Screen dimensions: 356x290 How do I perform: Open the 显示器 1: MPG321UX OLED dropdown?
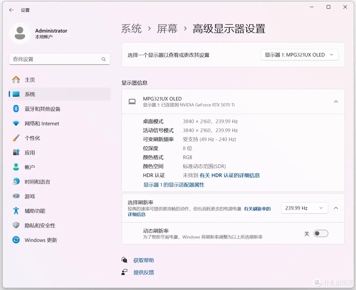[299, 55]
